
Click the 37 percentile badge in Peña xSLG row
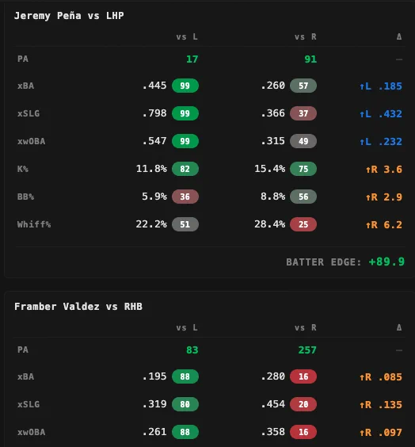coord(303,113)
